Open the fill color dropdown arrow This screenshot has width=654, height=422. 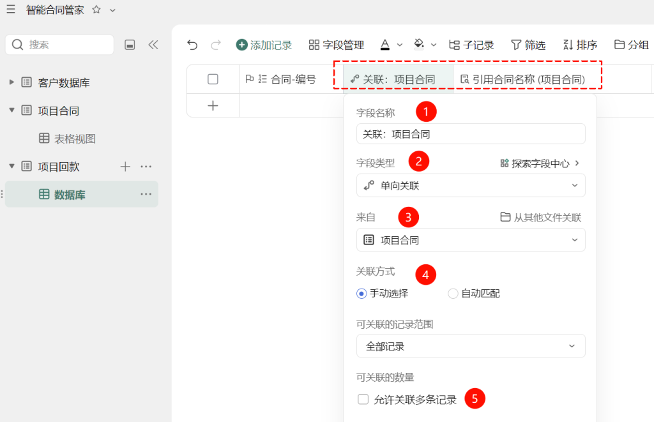pos(434,45)
